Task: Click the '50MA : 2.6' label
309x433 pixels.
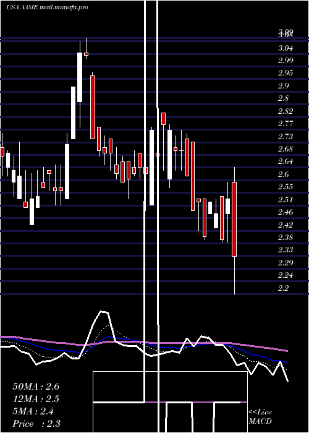Action: coord(36,387)
